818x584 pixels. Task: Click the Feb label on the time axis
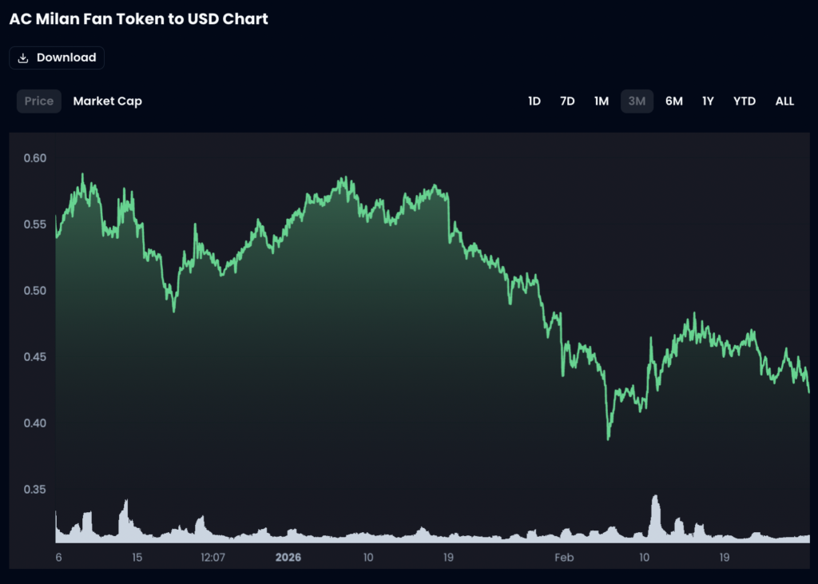pos(564,557)
